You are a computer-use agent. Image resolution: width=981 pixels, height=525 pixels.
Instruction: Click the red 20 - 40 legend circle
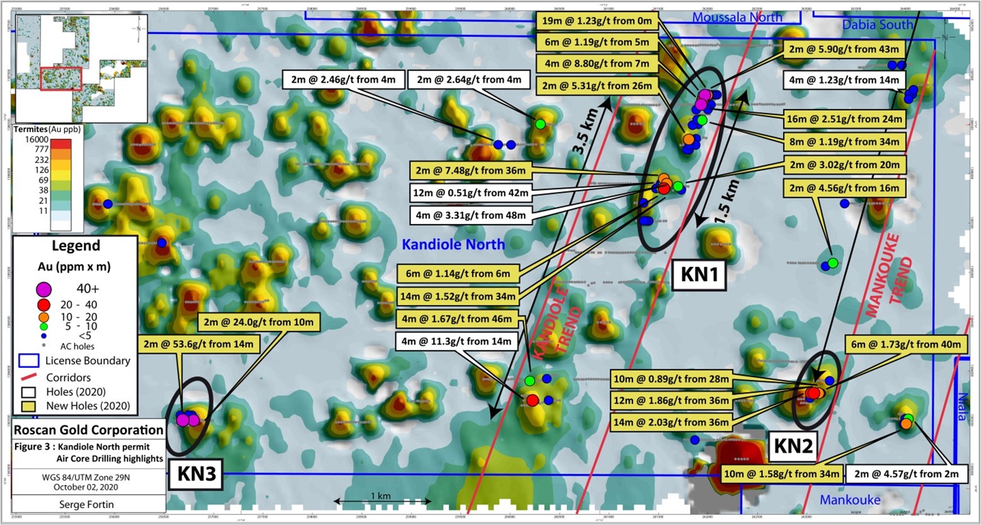[44, 305]
